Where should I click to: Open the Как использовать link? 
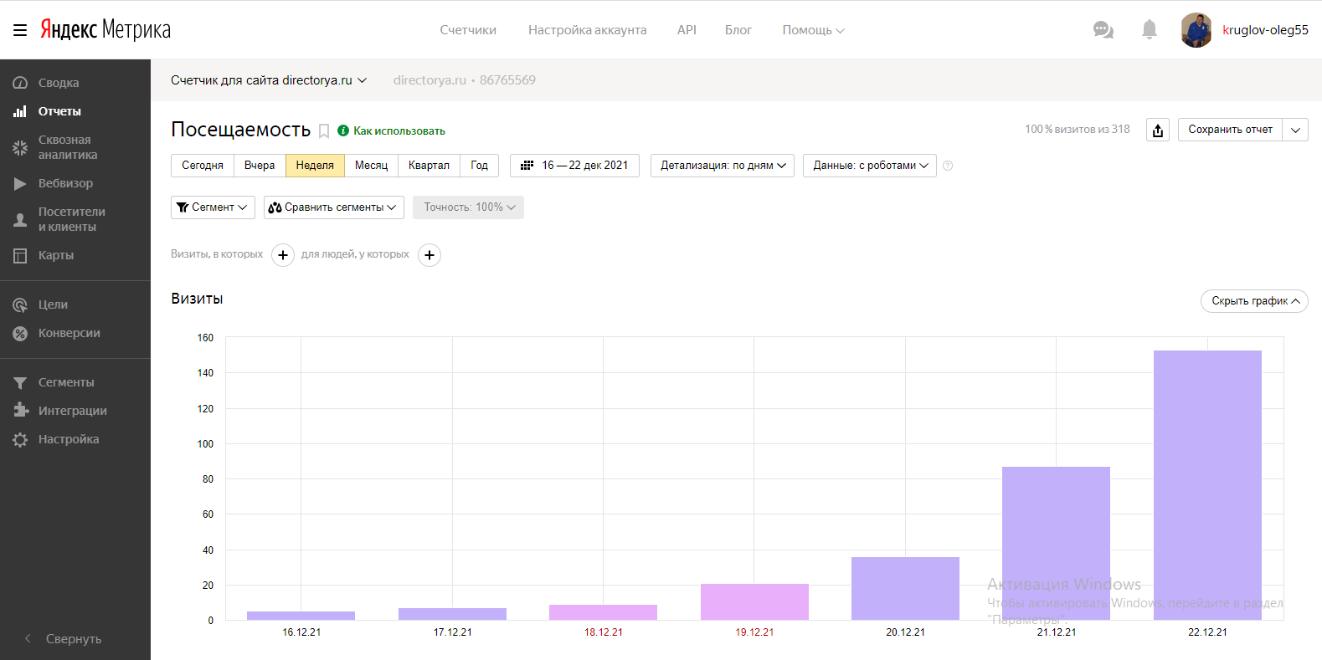click(399, 131)
